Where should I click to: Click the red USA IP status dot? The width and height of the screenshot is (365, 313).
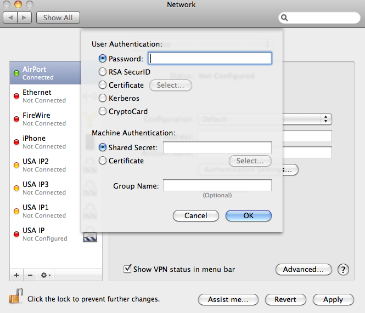(x=16, y=234)
